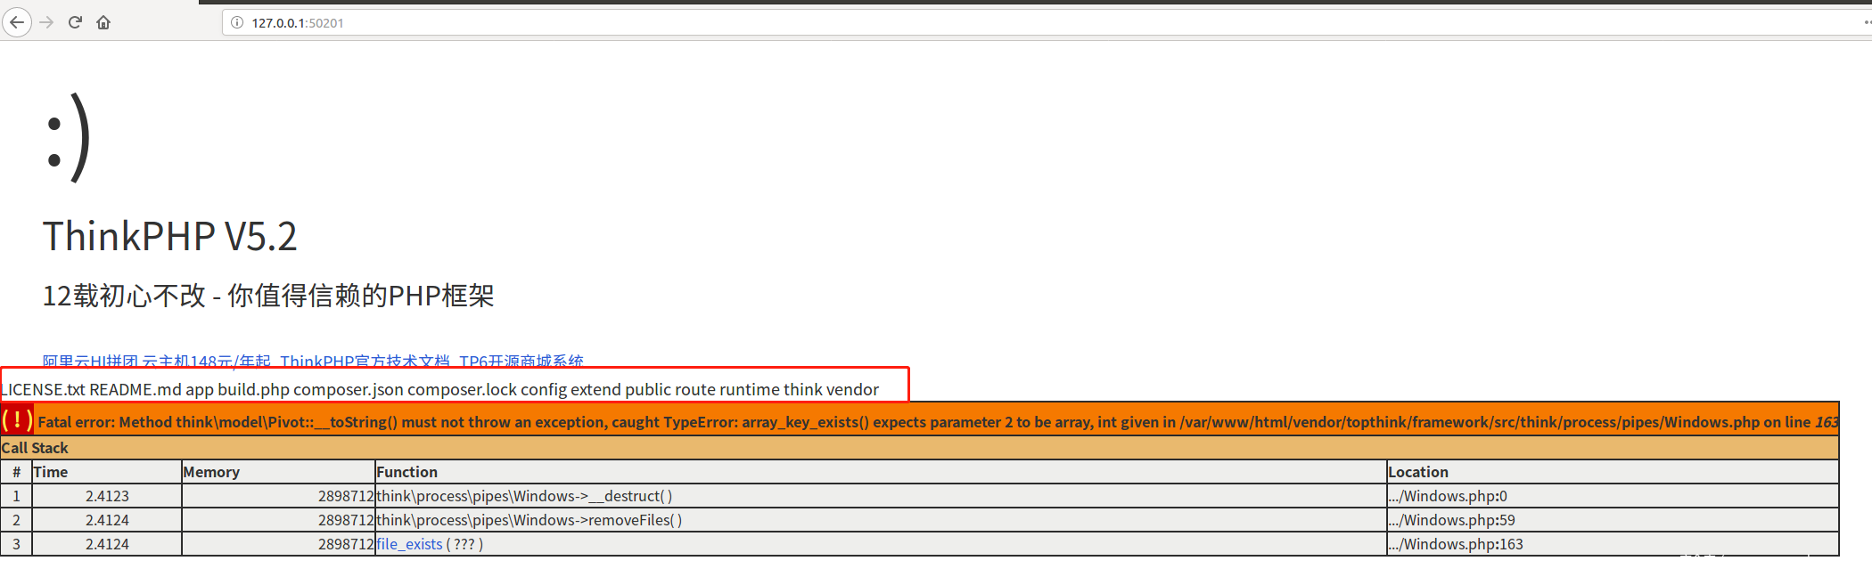Click the 'Function' column header
Image resolution: width=1872 pixels, height=577 pixels.
[881, 472]
